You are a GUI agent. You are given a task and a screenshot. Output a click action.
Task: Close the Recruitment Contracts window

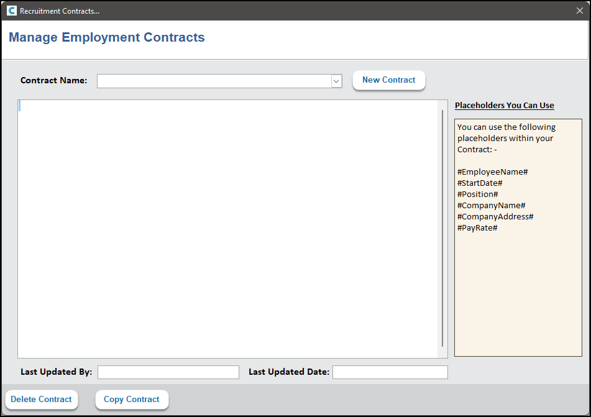[579, 11]
